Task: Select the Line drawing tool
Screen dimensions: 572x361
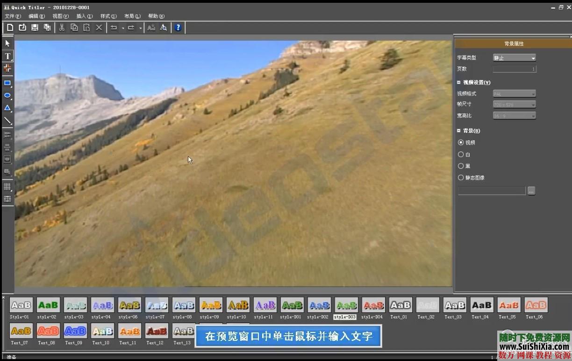Action: pos(7,121)
